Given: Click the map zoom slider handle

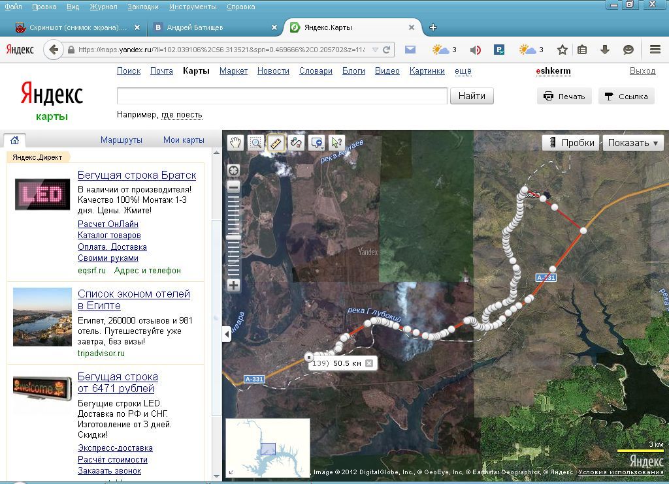Looking at the screenshot, I should pos(233,237).
